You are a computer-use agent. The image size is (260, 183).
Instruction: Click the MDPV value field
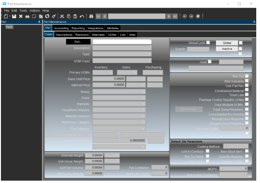233,168
